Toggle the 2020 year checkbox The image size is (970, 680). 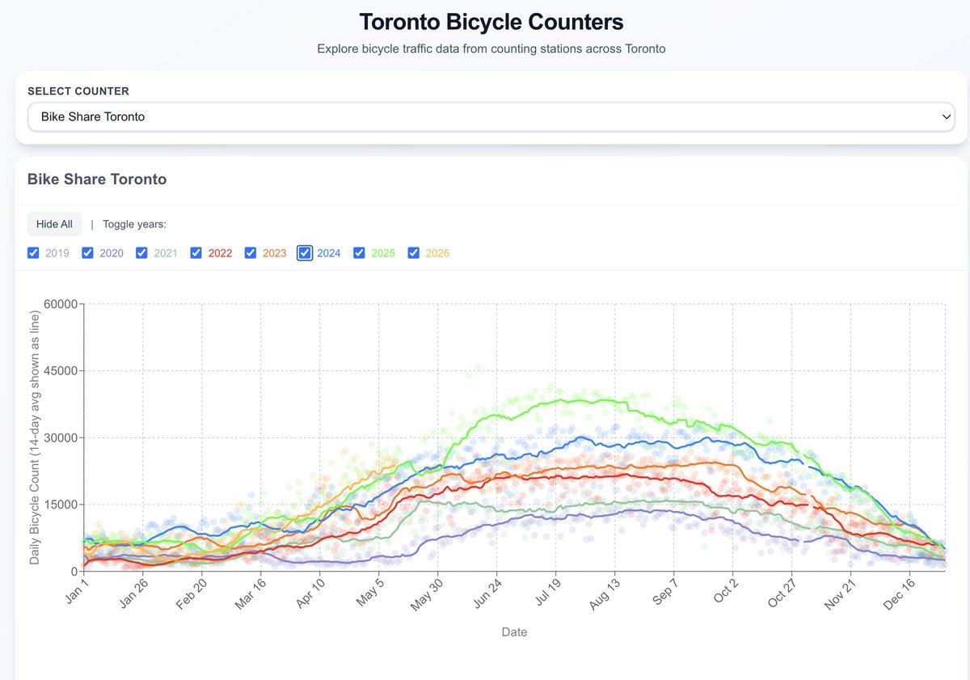[88, 253]
